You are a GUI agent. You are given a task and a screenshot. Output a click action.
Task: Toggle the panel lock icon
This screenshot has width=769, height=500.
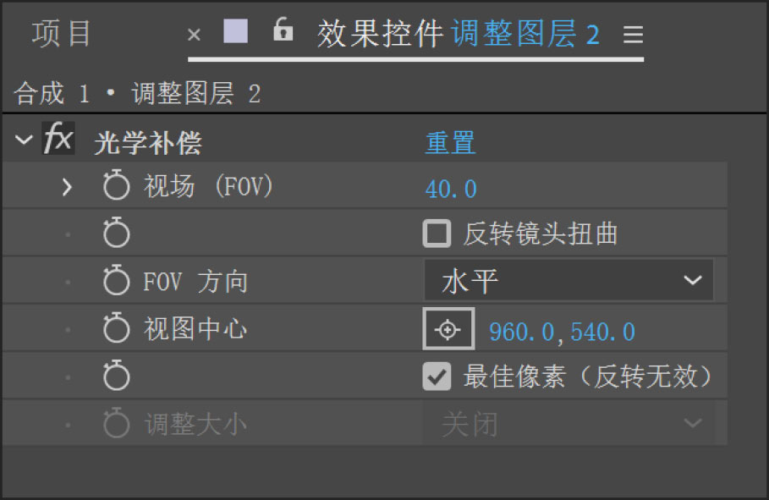tap(283, 31)
